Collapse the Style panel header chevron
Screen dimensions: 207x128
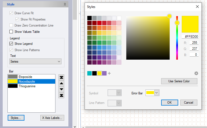(x=65, y=4)
